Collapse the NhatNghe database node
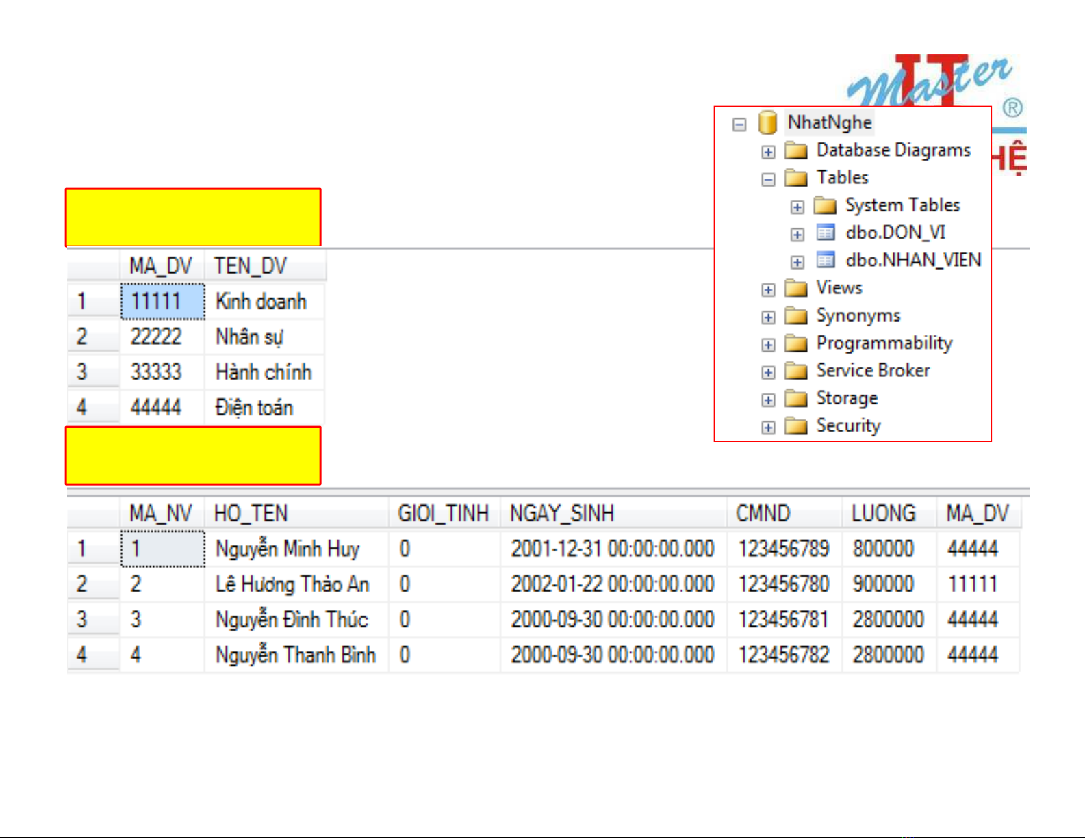 739,125
